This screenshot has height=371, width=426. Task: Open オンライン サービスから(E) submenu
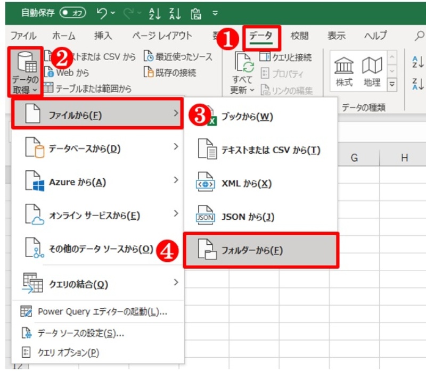pyautogui.click(x=98, y=215)
